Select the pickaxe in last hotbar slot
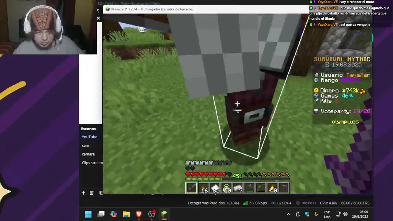This screenshot has width=393, height=221. [284, 188]
